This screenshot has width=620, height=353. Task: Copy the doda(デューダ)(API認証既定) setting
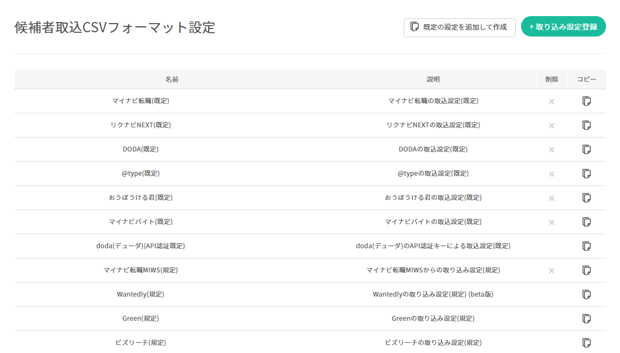pyautogui.click(x=586, y=246)
